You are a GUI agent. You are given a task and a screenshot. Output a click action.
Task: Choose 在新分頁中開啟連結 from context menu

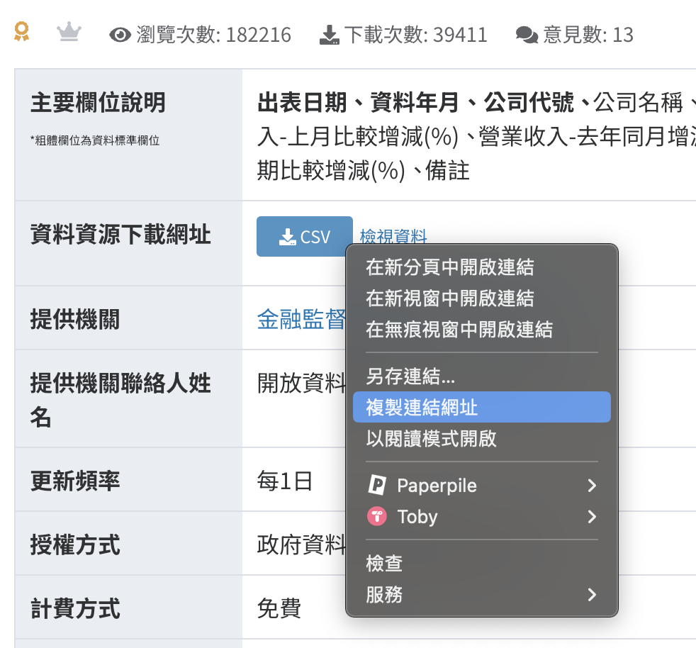pyautogui.click(x=449, y=267)
